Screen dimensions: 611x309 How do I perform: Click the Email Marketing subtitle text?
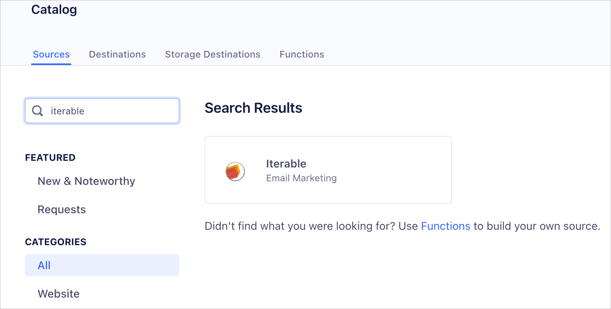tap(302, 178)
